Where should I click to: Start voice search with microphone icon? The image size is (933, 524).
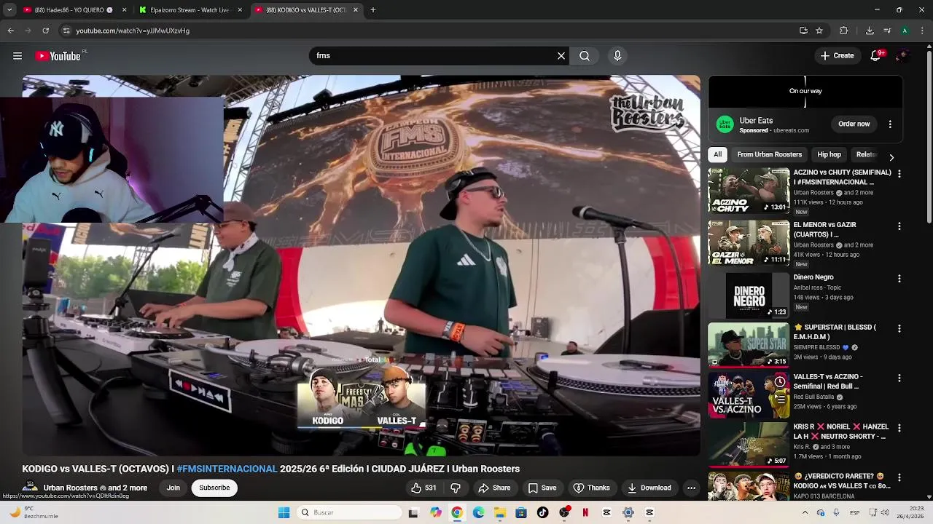pos(617,56)
